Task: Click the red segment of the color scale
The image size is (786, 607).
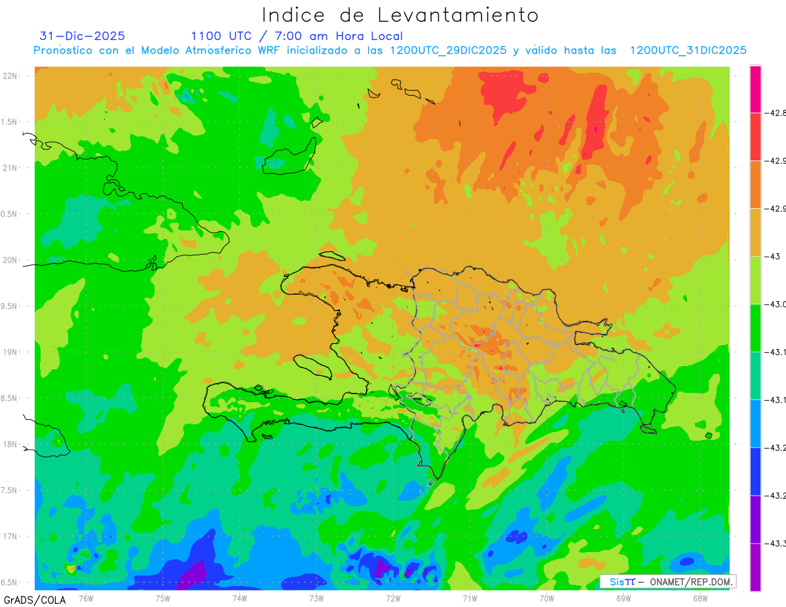Action: (x=755, y=136)
